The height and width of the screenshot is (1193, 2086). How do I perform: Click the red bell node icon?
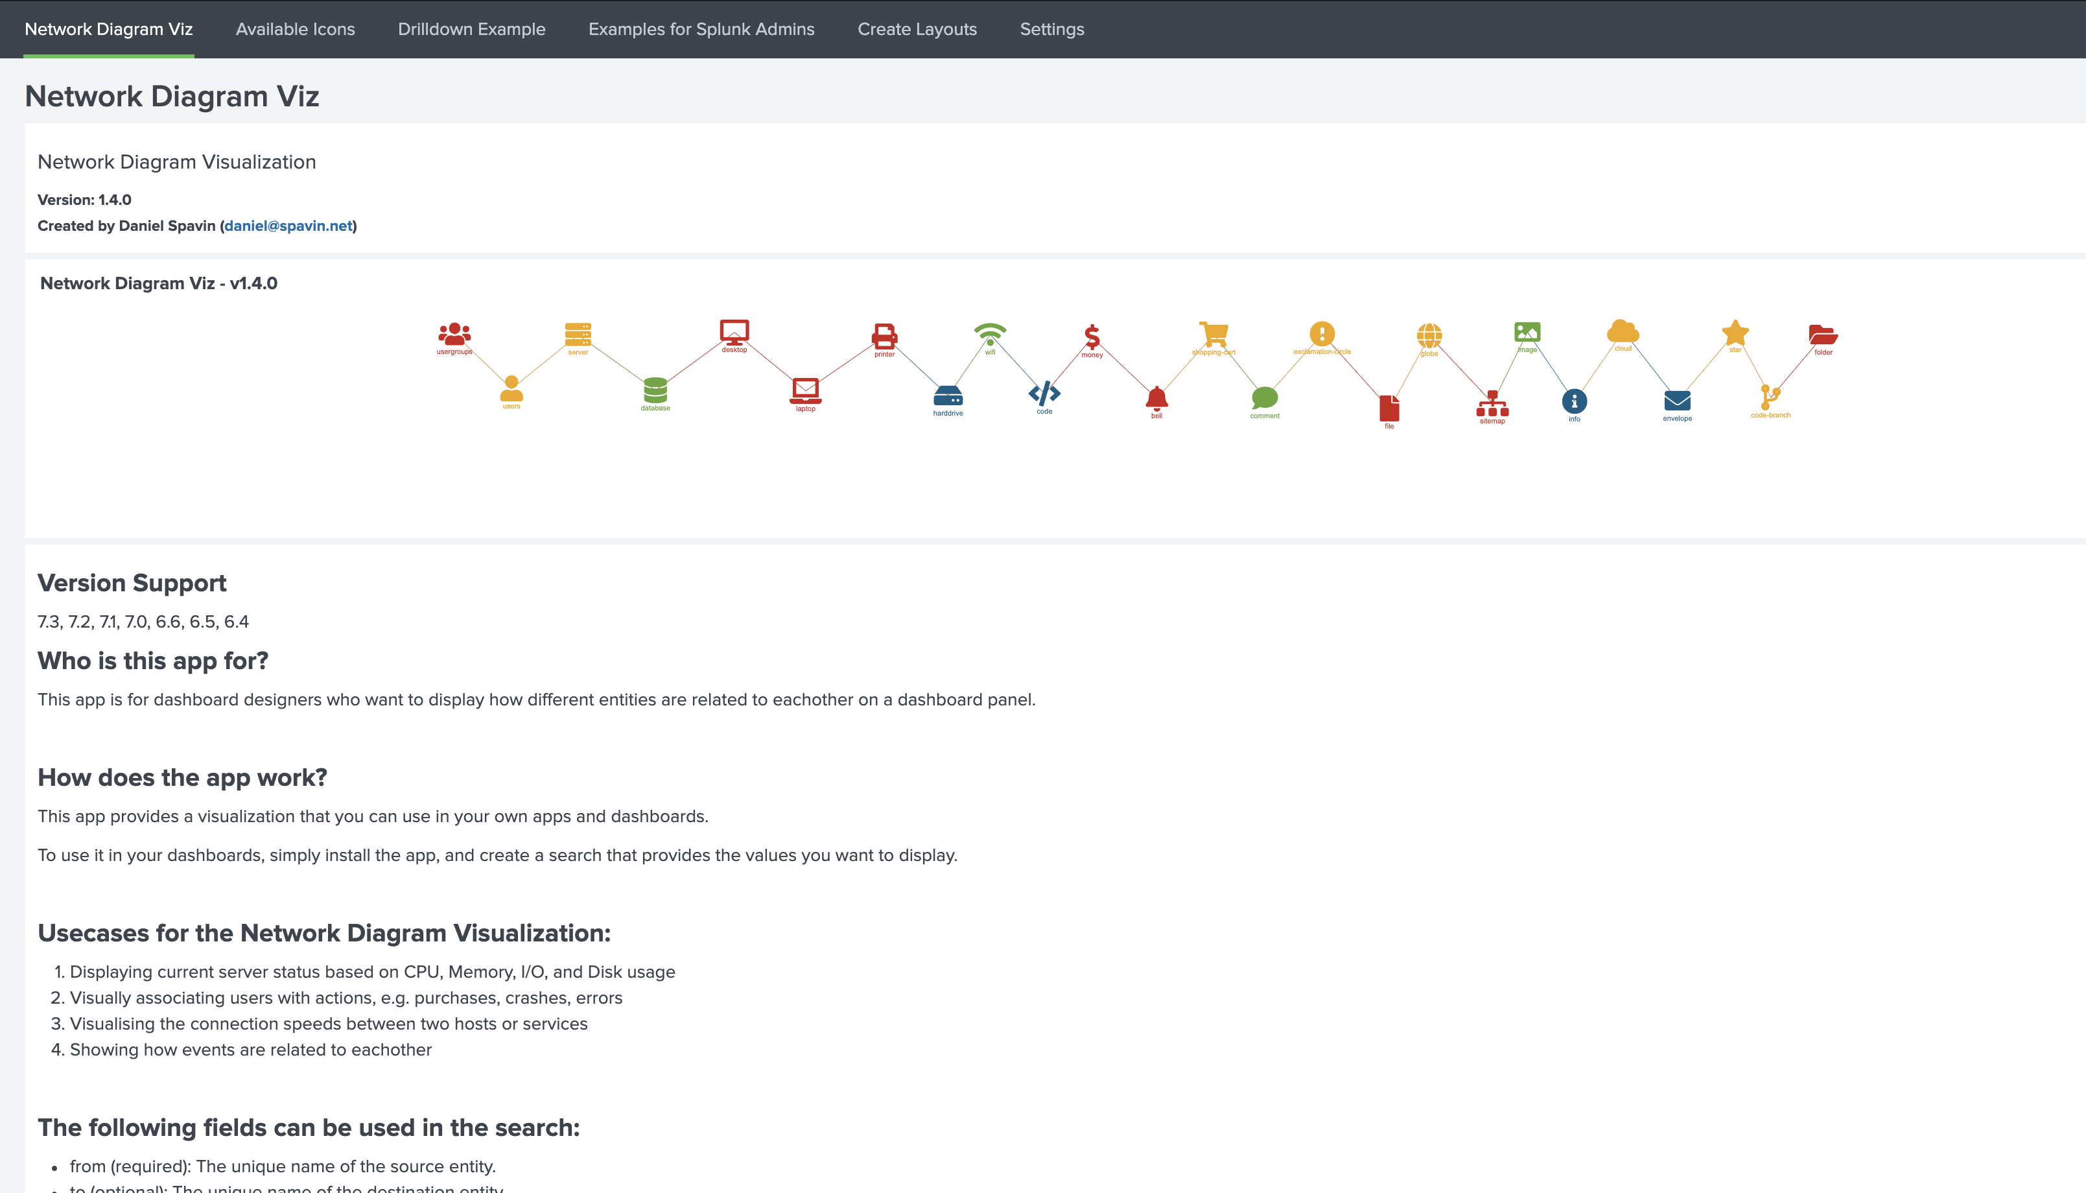tap(1156, 397)
